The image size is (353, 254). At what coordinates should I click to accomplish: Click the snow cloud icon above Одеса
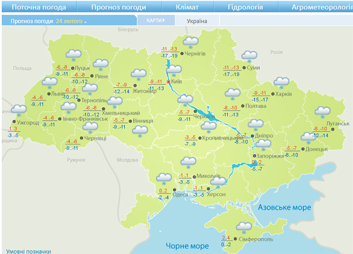click(163, 178)
